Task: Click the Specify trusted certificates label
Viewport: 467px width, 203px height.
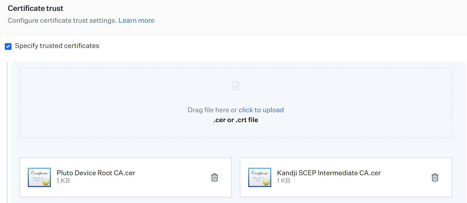Action: tap(57, 46)
